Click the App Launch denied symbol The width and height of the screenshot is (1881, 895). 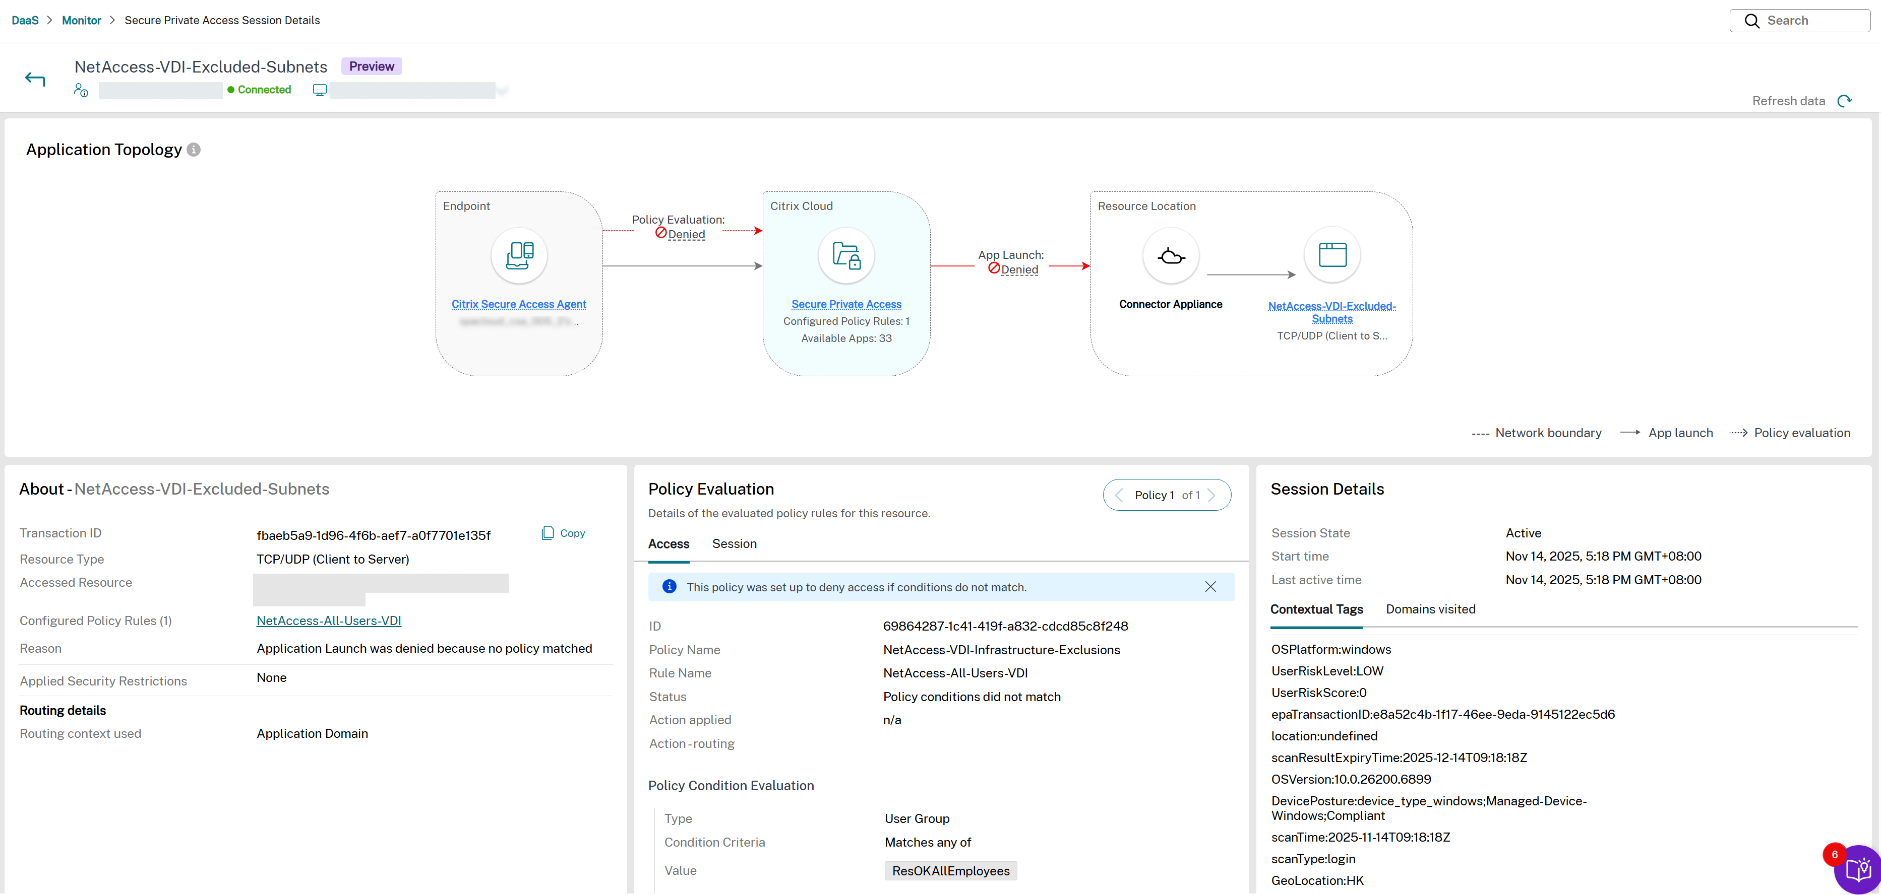tap(994, 268)
